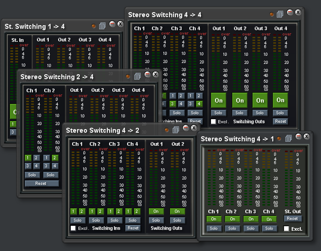Solo Out 3 in Stereo Switching 4 -> 4
This screenshot has height=251, width=321.
(260, 113)
